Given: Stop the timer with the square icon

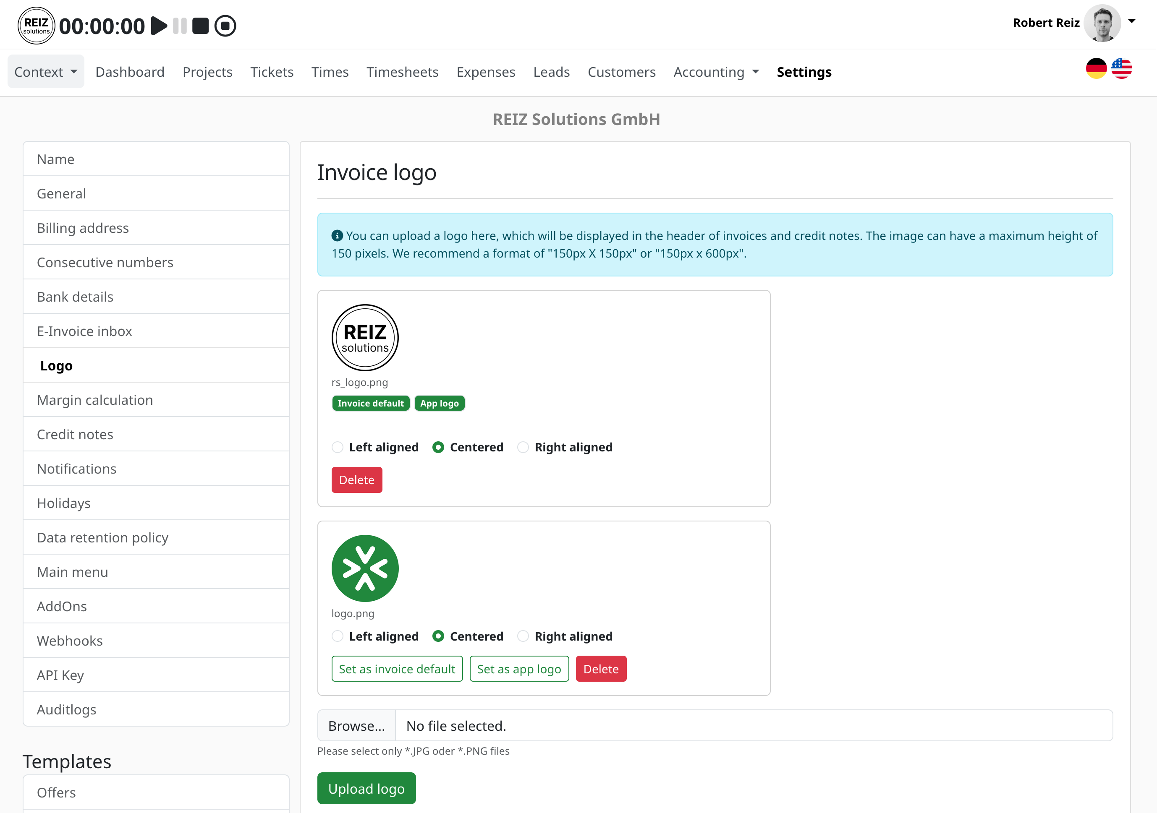Looking at the screenshot, I should pos(201,26).
